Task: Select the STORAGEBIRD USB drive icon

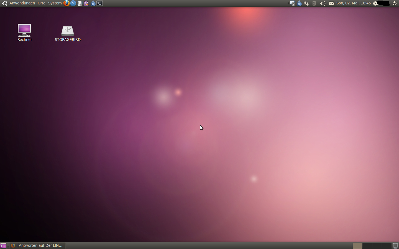Action: point(68,33)
